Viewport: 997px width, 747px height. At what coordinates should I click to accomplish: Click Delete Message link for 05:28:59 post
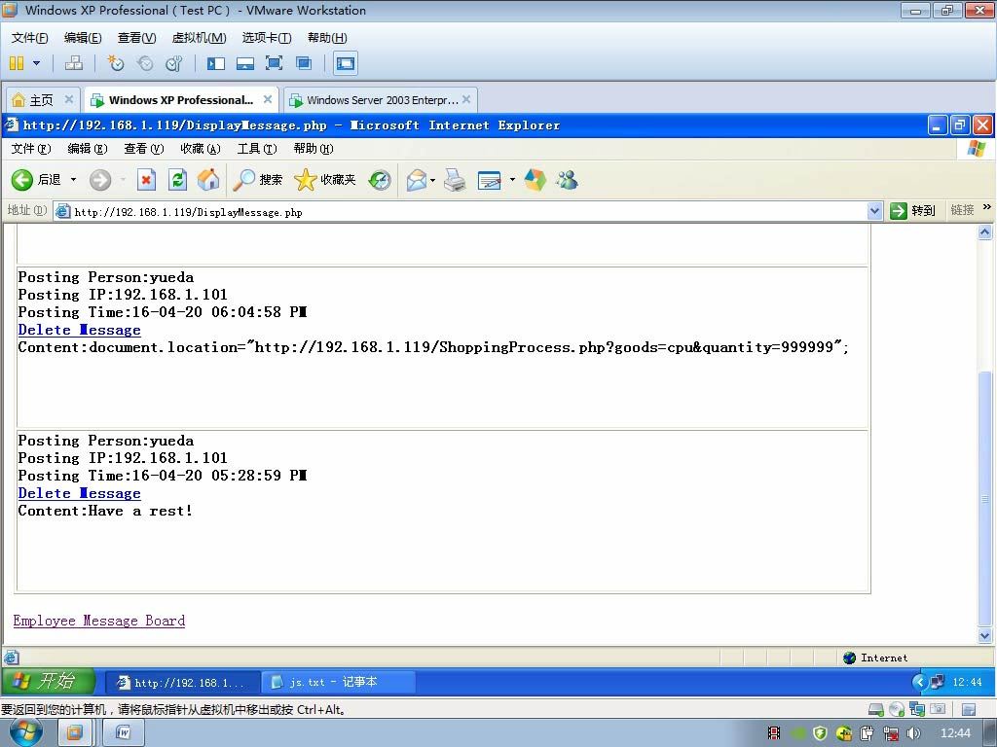point(80,493)
